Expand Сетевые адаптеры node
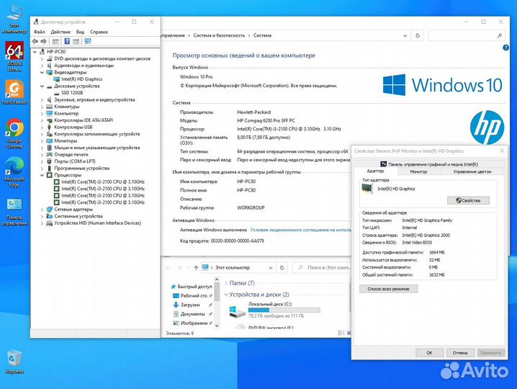This screenshot has width=517, height=389. coord(42,210)
